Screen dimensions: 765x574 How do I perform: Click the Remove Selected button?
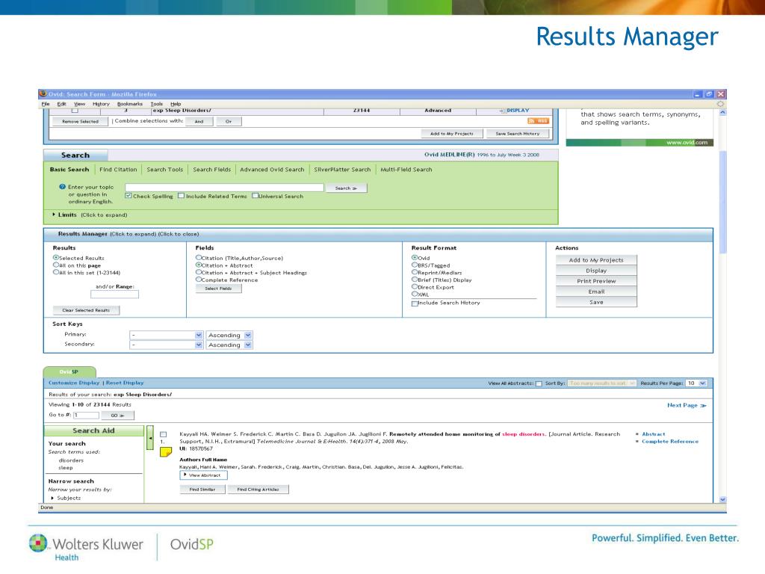pos(80,121)
